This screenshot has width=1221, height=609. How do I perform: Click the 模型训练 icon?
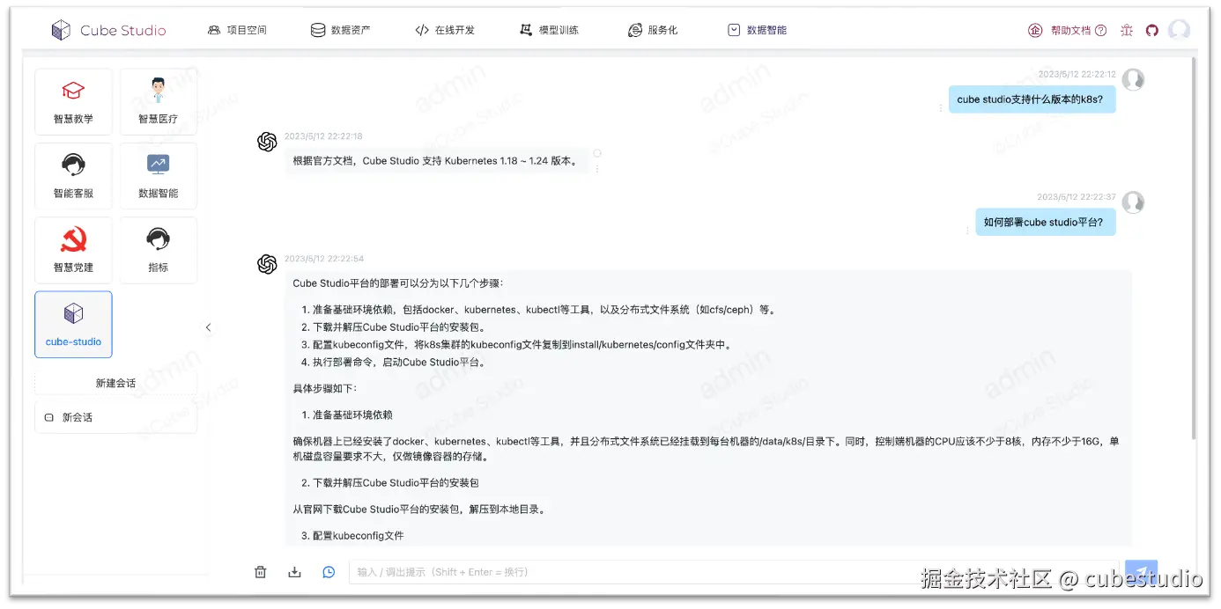coord(526,30)
